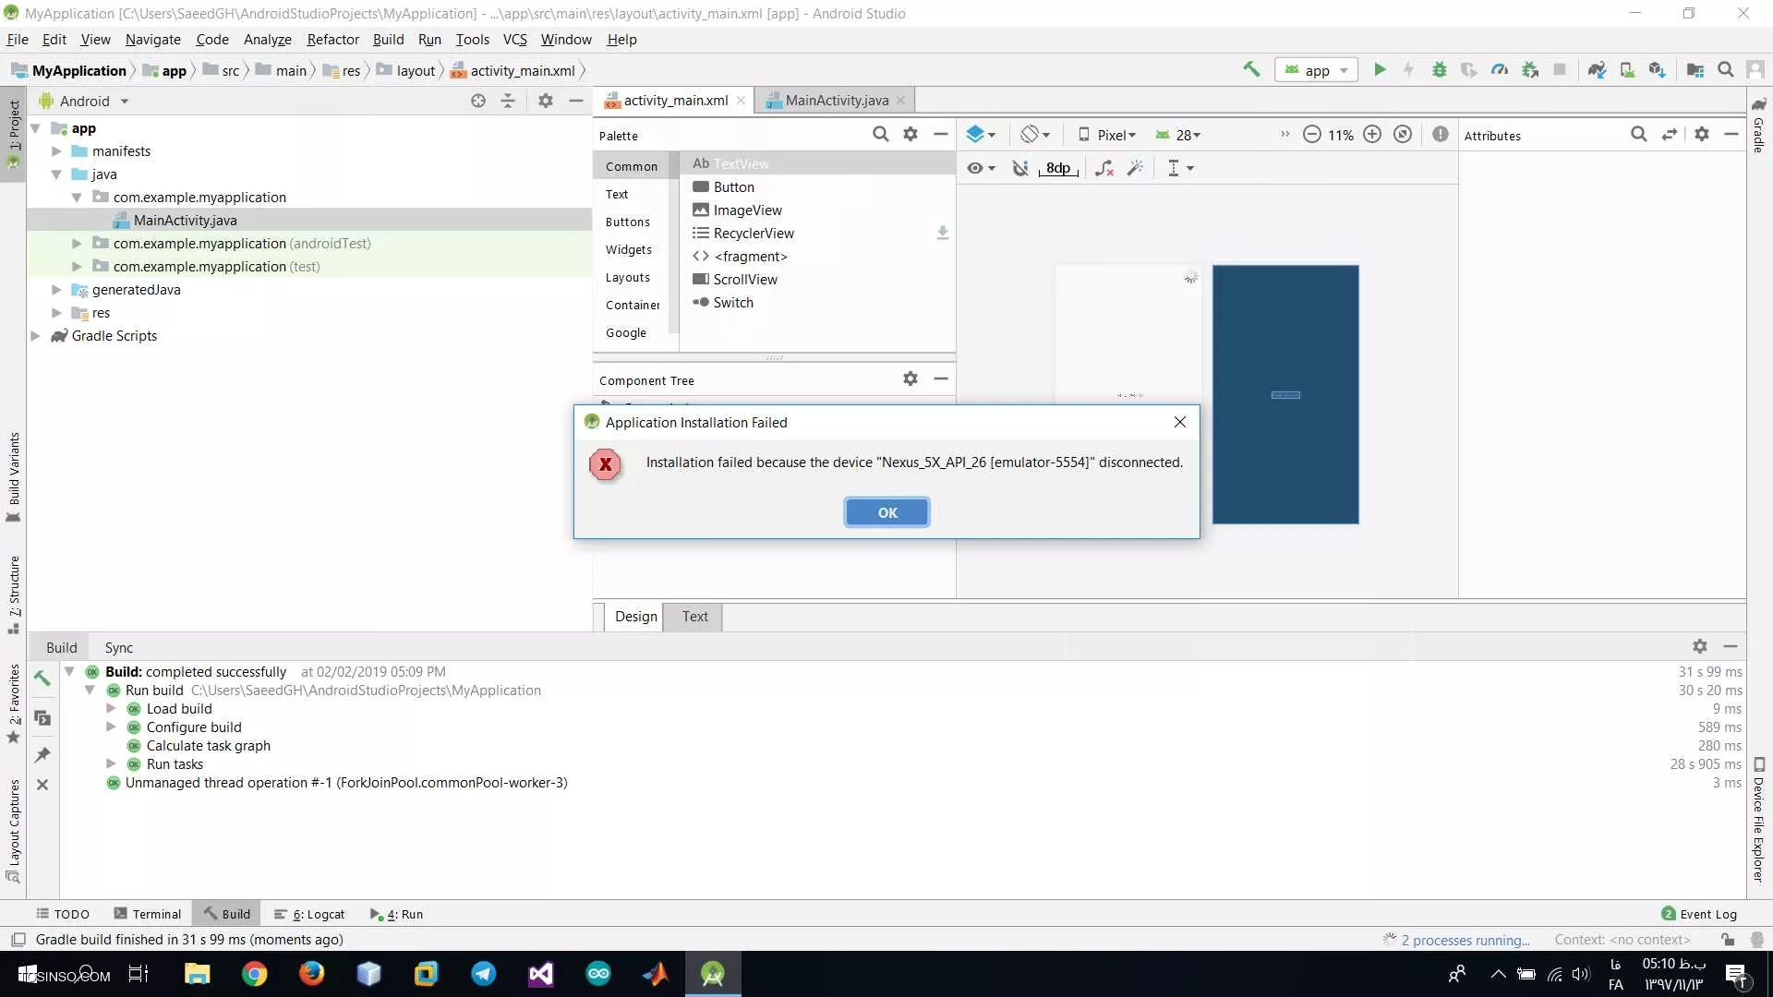Open the Event Log
Image resolution: width=1773 pixels, height=997 pixels.
(1699, 914)
